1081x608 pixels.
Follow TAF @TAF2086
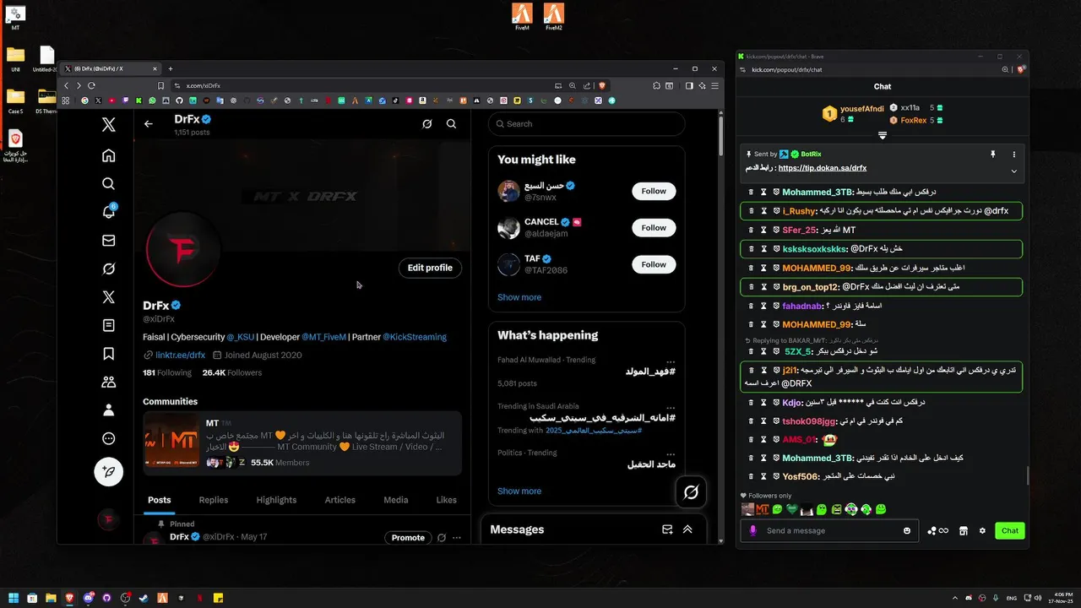pos(654,264)
